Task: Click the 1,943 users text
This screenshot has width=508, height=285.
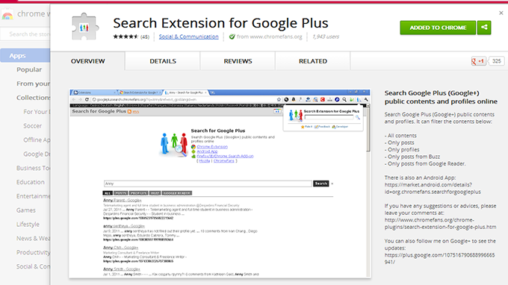Action: pos(326,37)
